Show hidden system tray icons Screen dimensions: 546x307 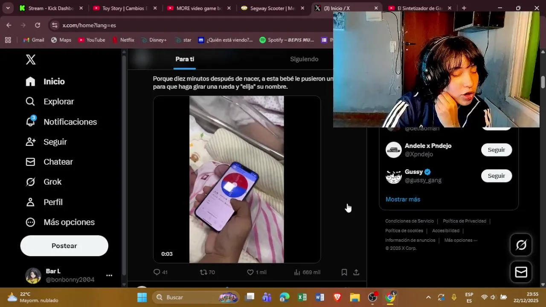[x=428, y=297]
